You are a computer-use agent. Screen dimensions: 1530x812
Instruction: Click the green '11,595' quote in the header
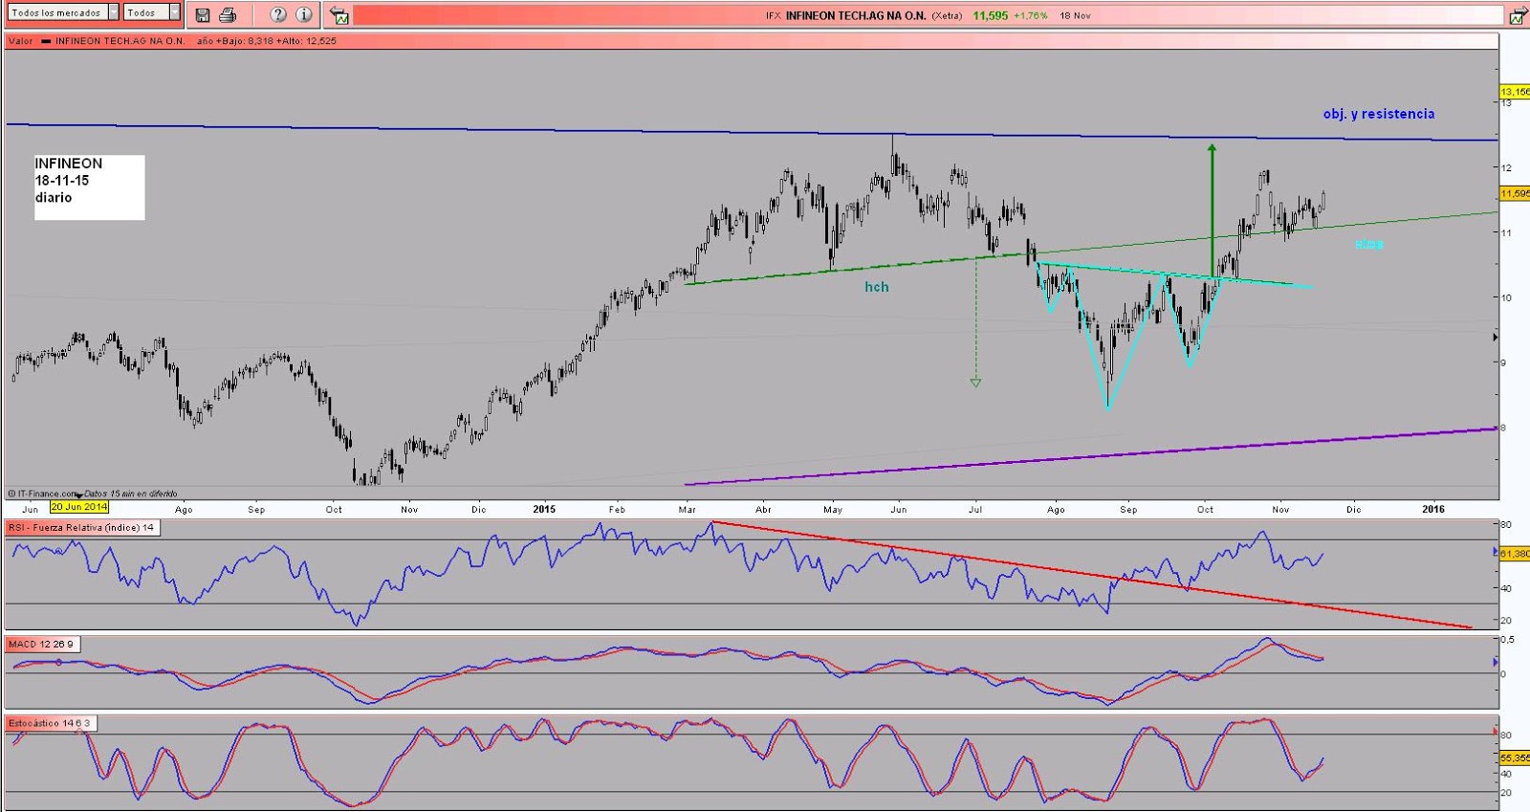[x=991, y=15]
